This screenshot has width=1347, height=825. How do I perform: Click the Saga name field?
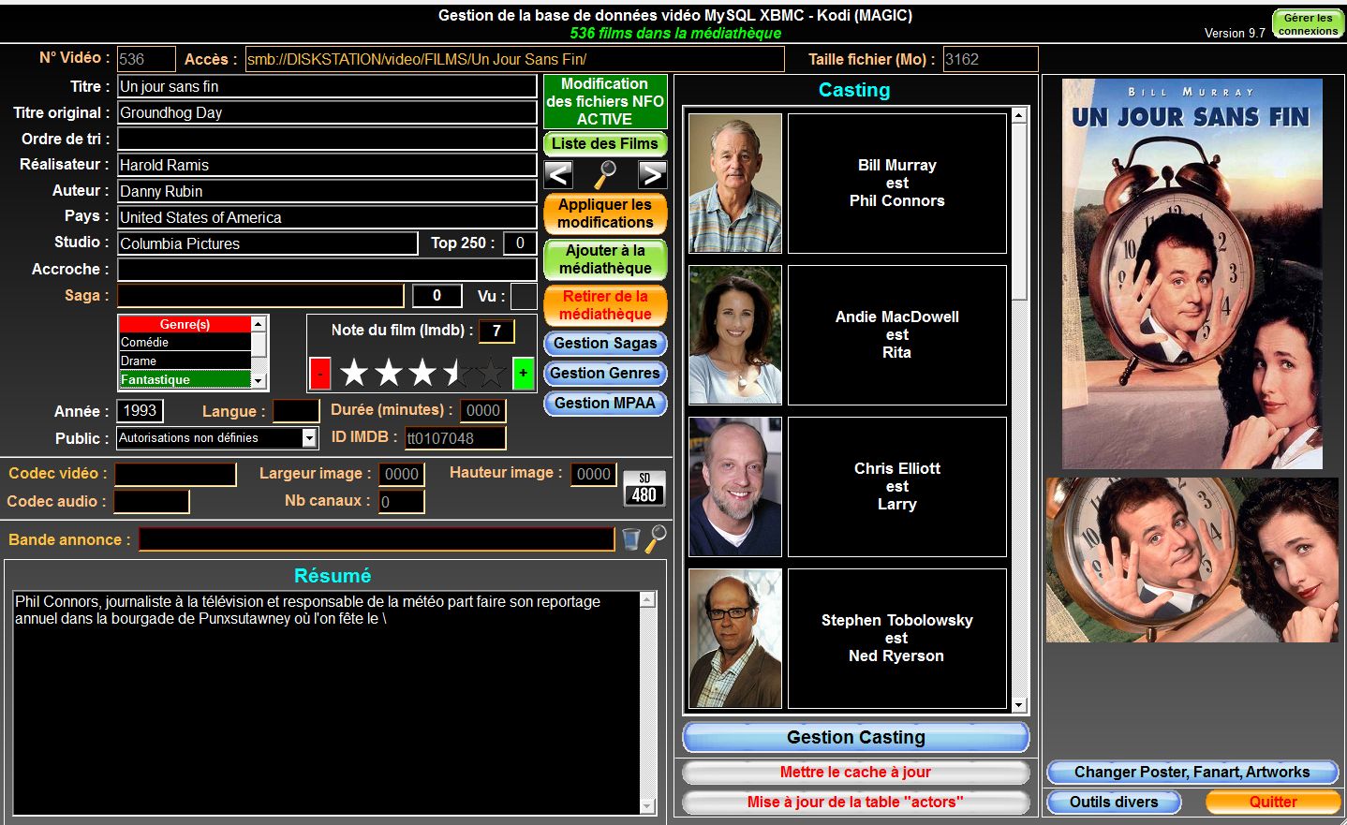pyautogui.click(x=260, y=296)
